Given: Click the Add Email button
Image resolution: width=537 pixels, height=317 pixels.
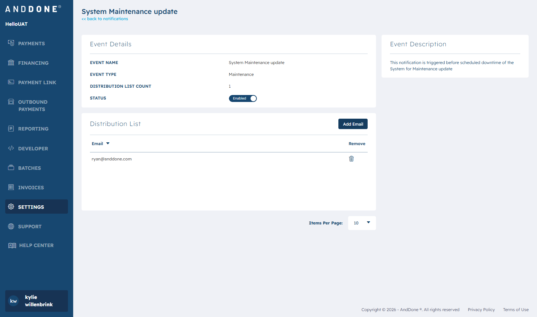Looking at the screenshot, I should pyautogui.click(x=353, y=124).
